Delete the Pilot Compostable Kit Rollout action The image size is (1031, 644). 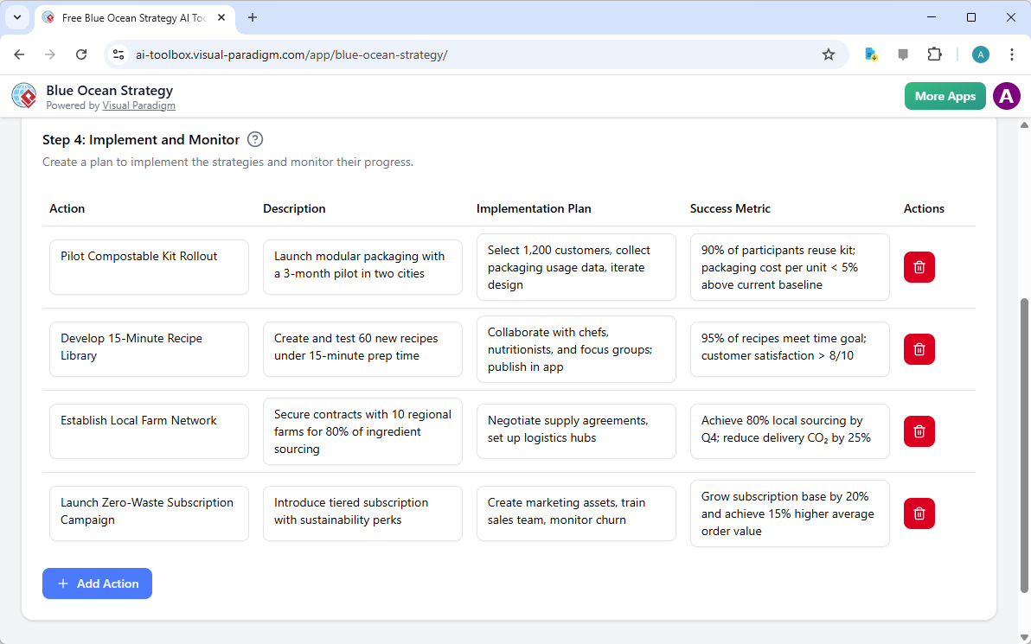(919, 267)
